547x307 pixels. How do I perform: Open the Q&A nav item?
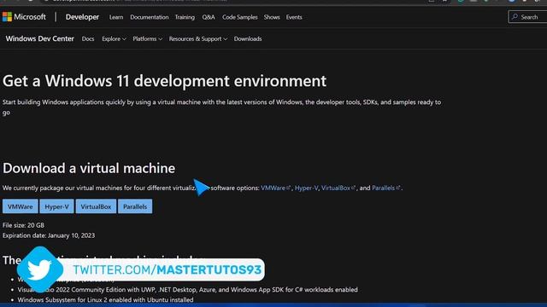(x=209, y=17)
